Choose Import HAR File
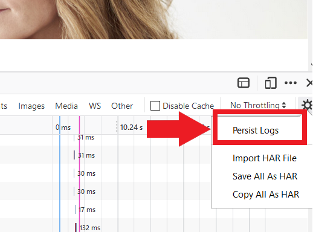This screenshot has width=313, height=232. tap(265, 158)
